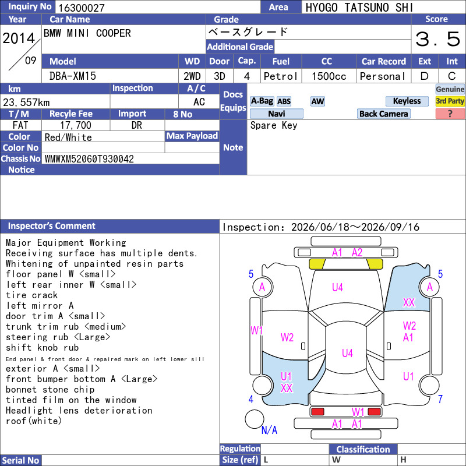Screen dimensions: 466x466
Task: Click the red left tail light on diagram
Action: [317, 412]
